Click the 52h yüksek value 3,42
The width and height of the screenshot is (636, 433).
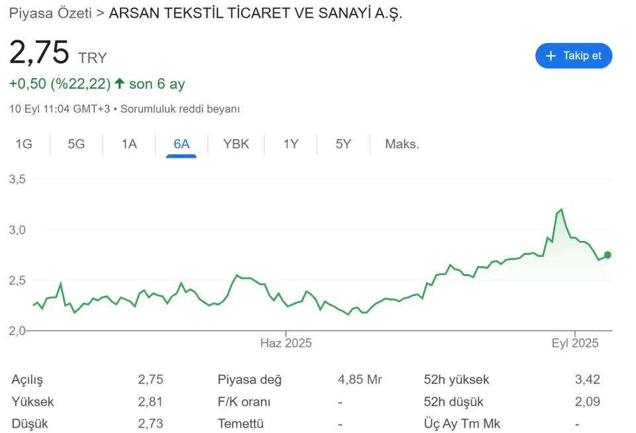(588, 379)
